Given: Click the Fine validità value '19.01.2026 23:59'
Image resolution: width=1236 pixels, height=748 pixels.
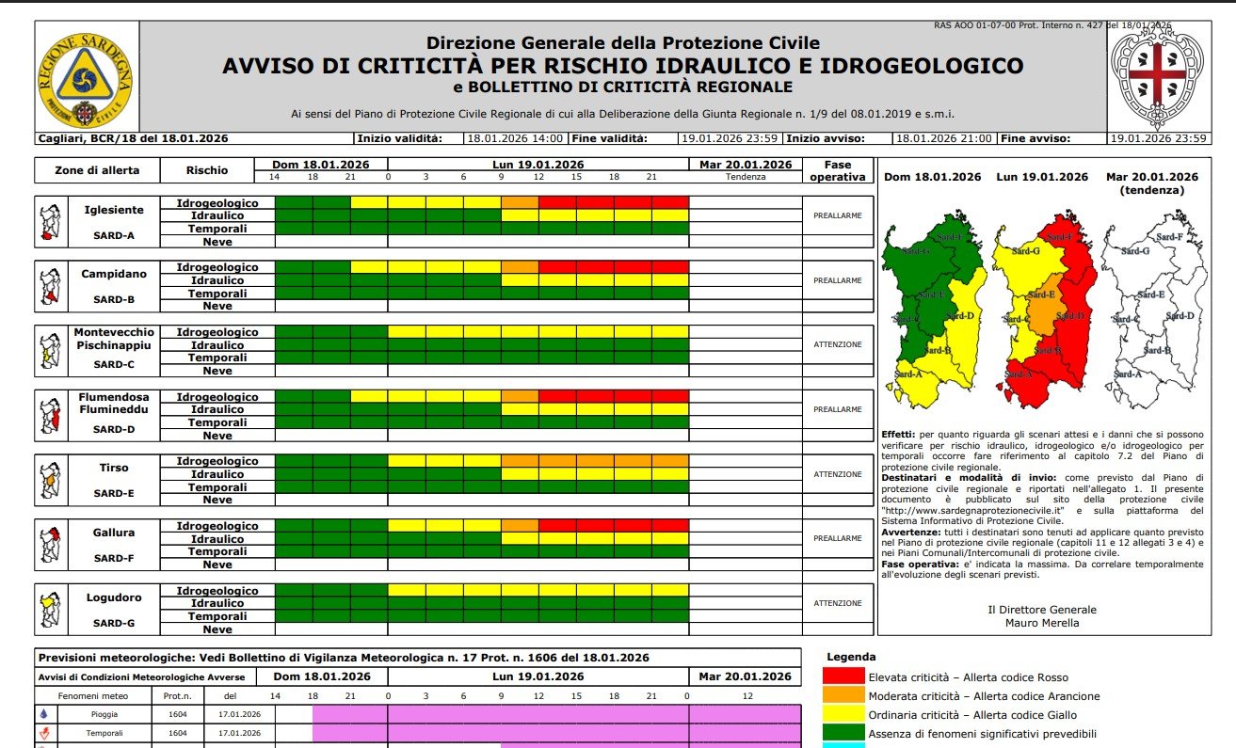Looking at the screenshot, I should (x=730, y=138).
